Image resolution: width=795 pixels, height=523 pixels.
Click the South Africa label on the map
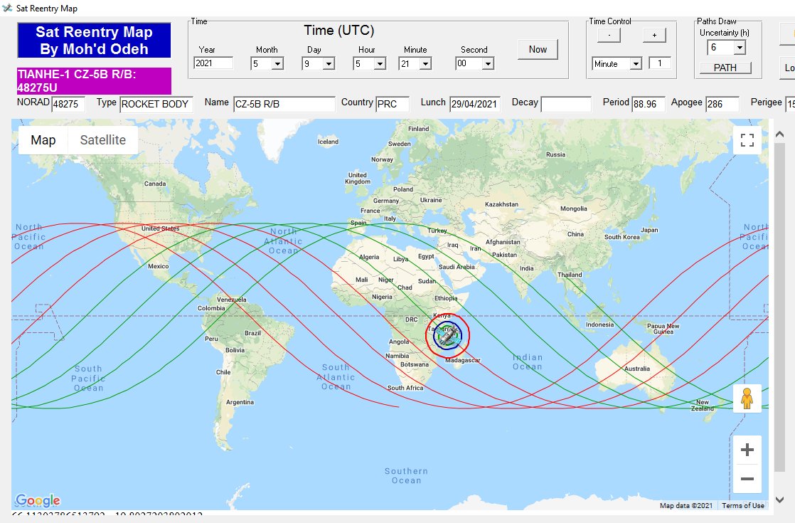[405, 388]
